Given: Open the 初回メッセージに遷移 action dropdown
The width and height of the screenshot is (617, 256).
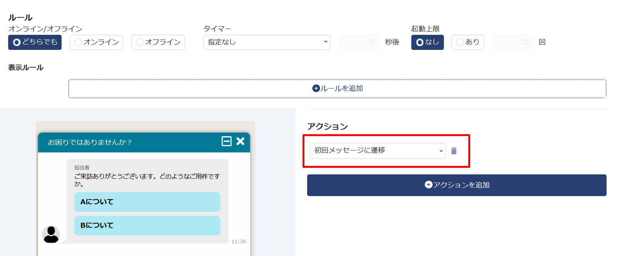Looking at the screenshot, I should 378,151.
